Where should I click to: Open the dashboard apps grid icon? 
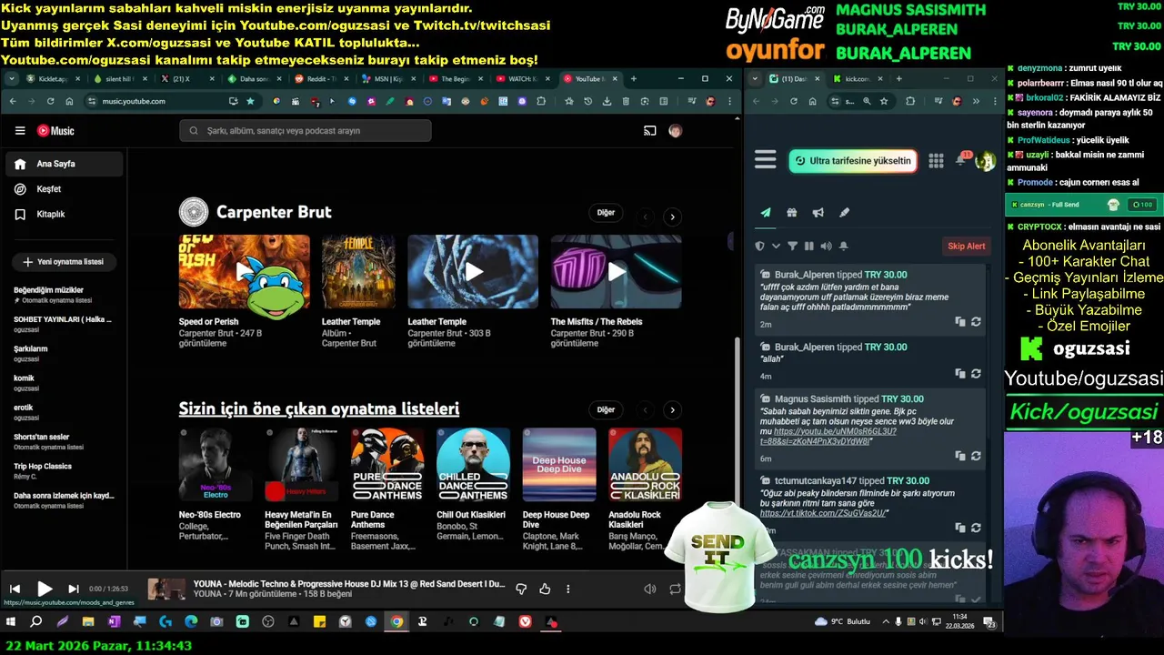pos(936,161)
